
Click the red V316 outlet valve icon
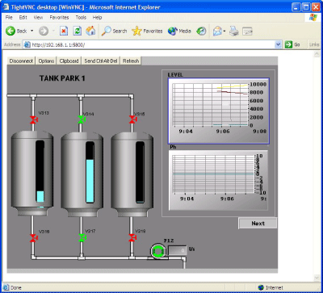(33, 238)
